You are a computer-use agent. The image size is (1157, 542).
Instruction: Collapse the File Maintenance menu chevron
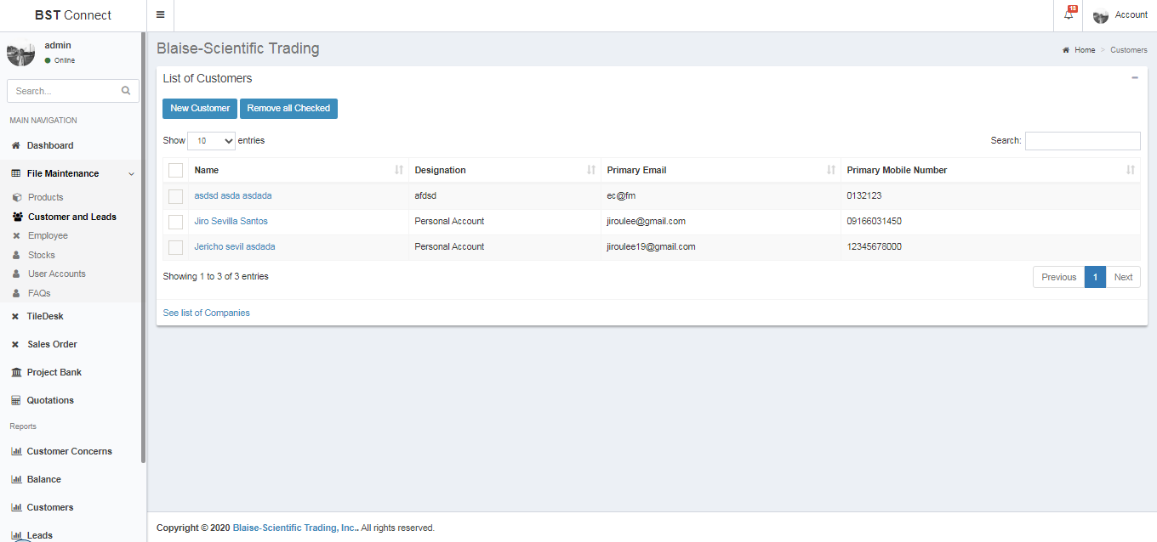point(131,173)
